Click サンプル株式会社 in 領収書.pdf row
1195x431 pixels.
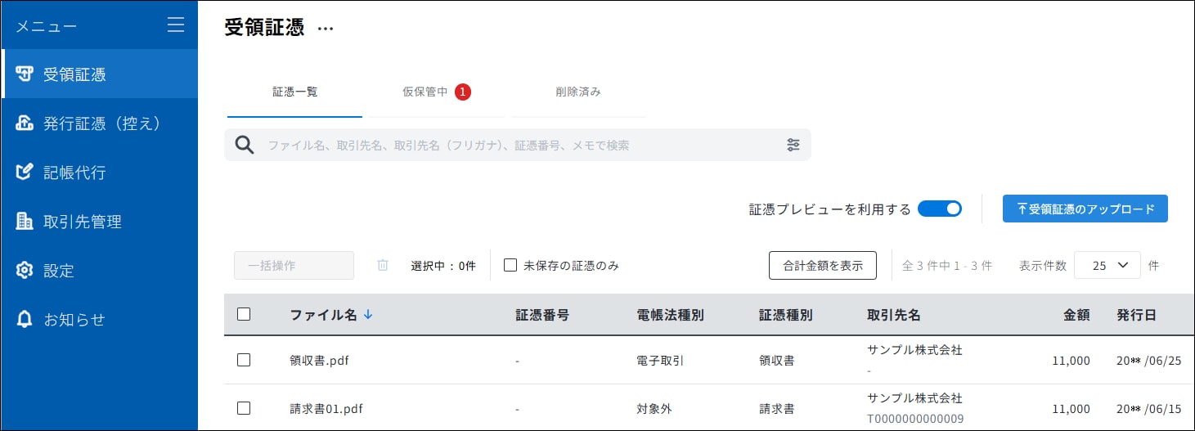point(915,350)
